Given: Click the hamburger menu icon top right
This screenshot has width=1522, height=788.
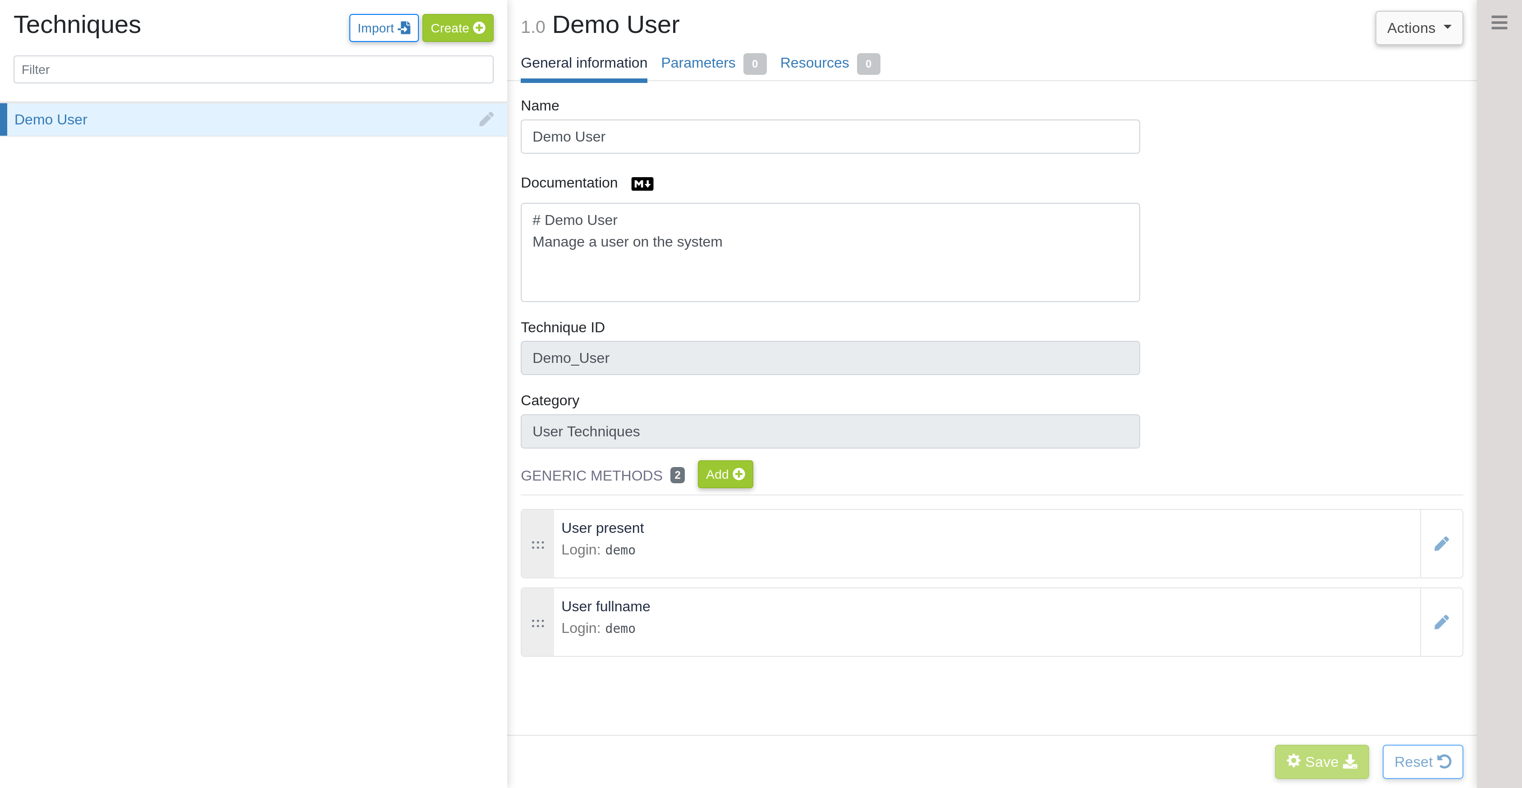Looking at the screenshot, I should 1499,22.
